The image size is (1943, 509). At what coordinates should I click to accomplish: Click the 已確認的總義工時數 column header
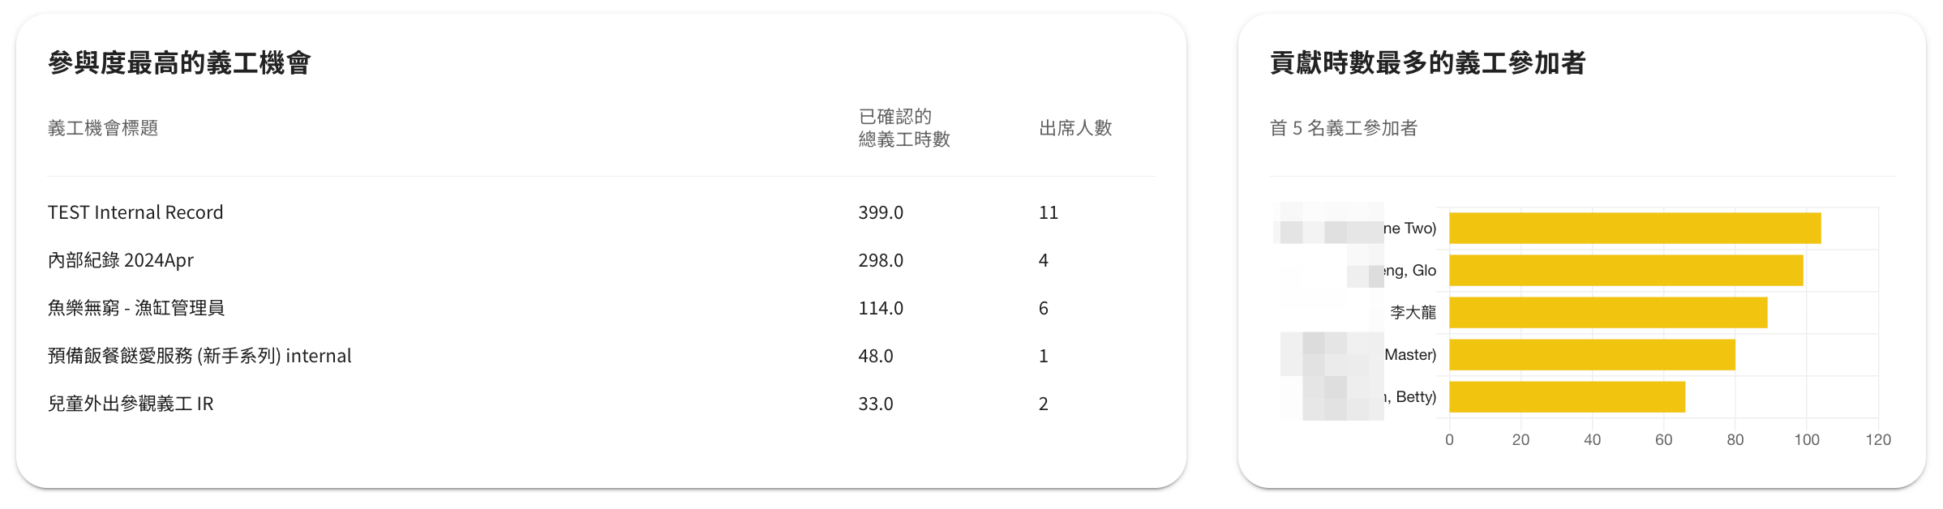click(x=904, y=128)
